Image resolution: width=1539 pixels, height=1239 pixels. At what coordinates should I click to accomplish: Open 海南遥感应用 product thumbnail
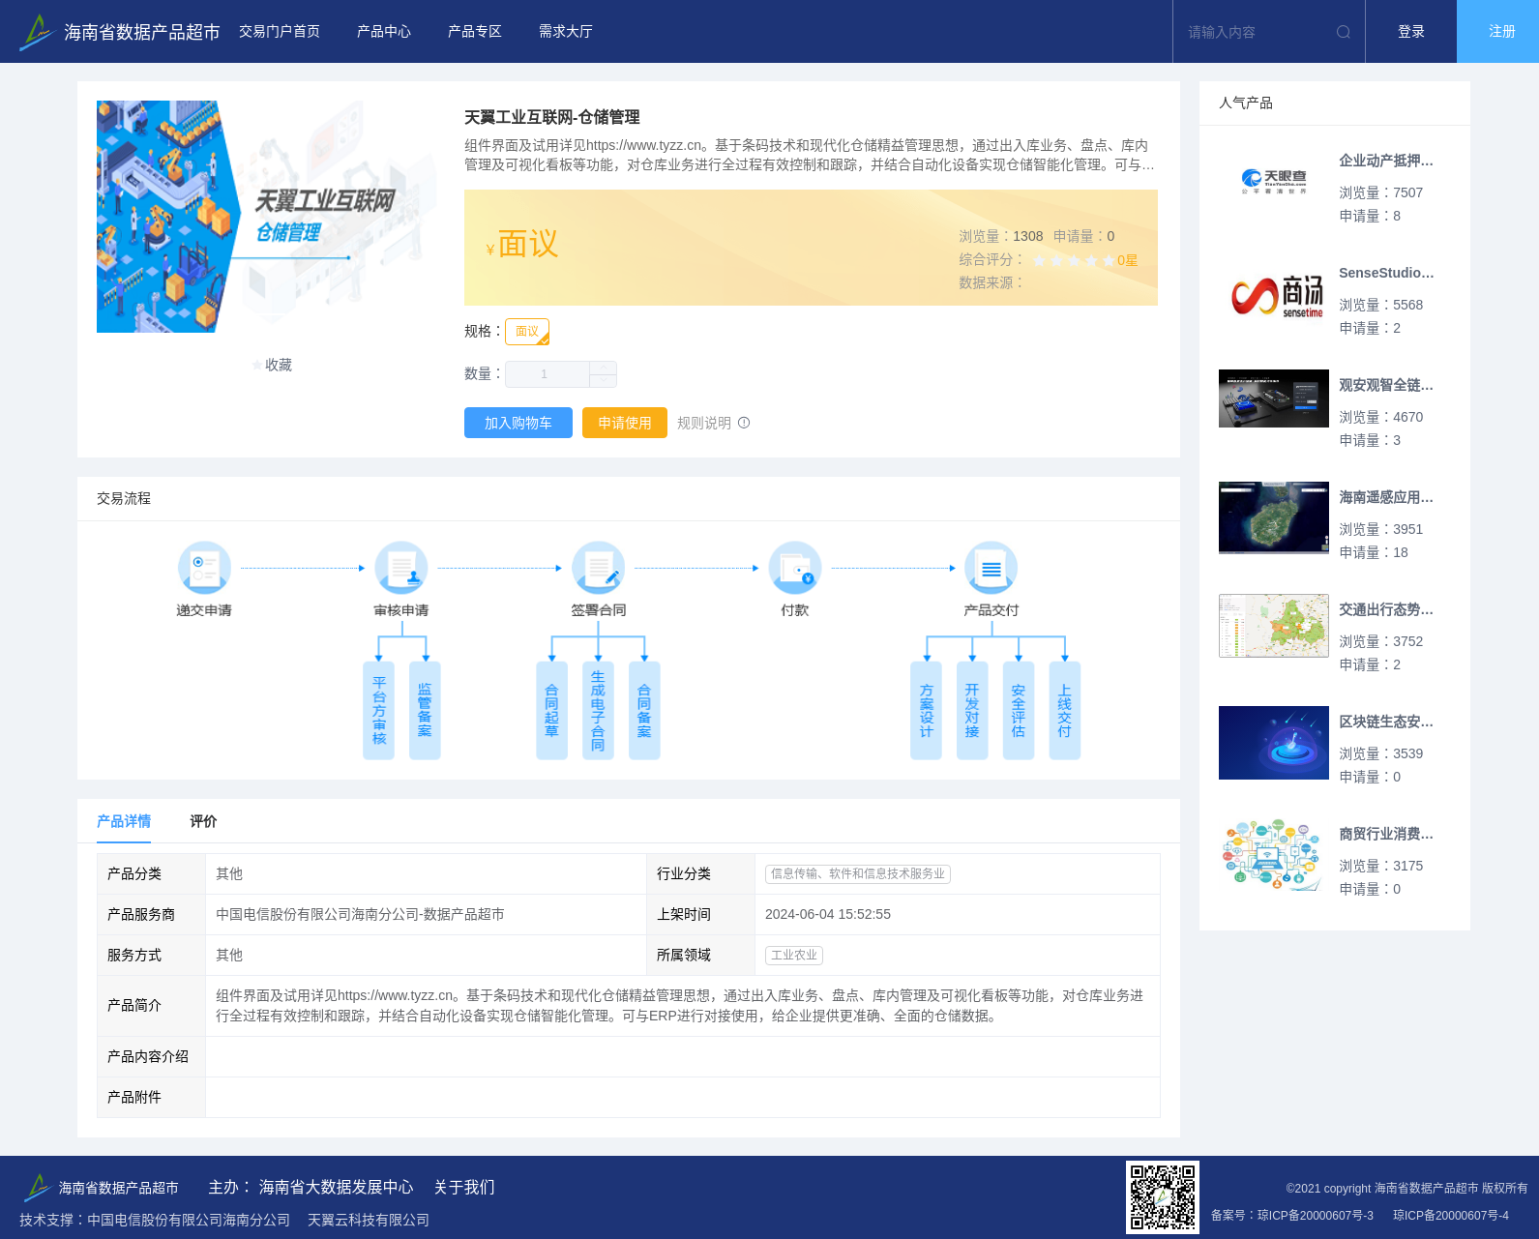(x=1274, y=517)
